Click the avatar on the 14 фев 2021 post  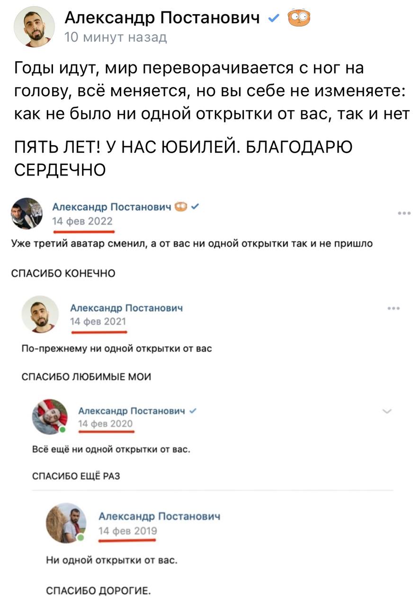click(x=40, y=314)
